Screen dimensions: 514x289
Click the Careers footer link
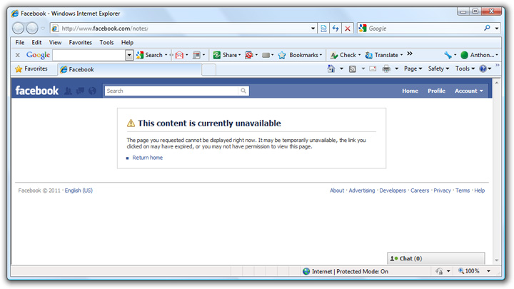[x=420, y=191]
